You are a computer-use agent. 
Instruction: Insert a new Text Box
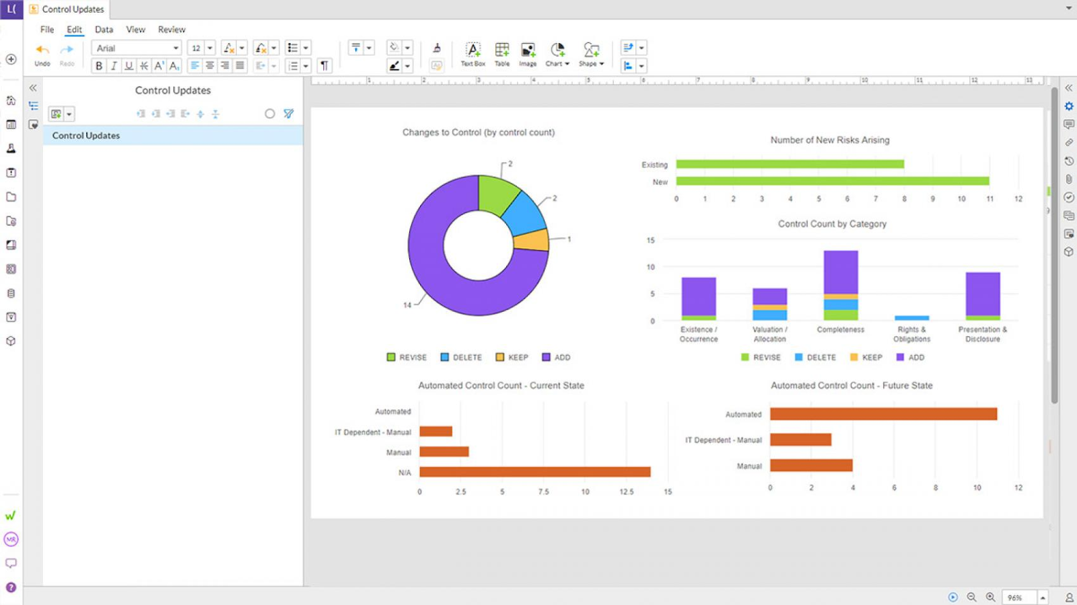(472, 54)
